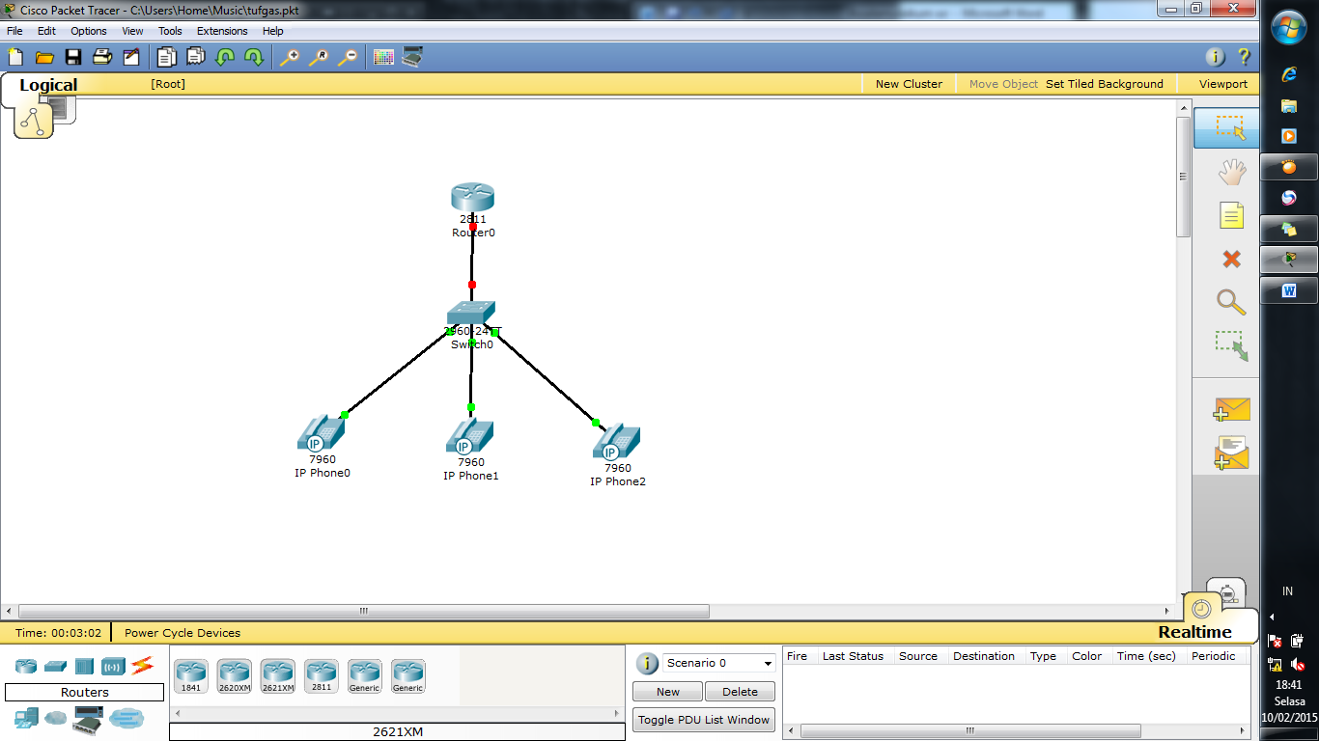Select Routers device category icon
This screenshot has width=1319, height=741.
tap(26, 666)
